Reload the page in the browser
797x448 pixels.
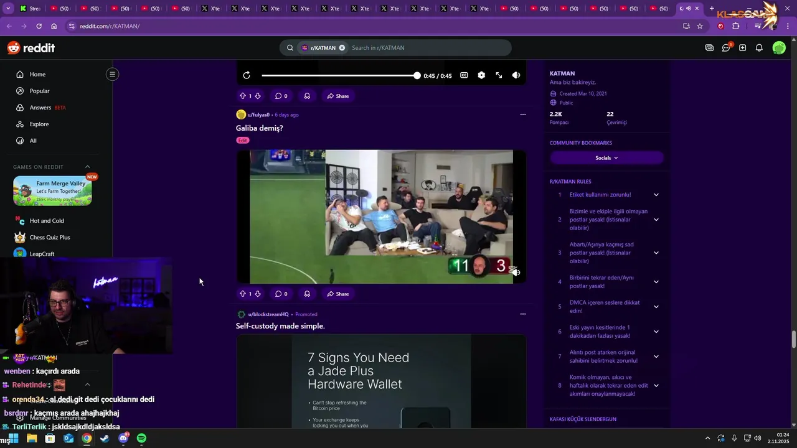click(39, 26)
